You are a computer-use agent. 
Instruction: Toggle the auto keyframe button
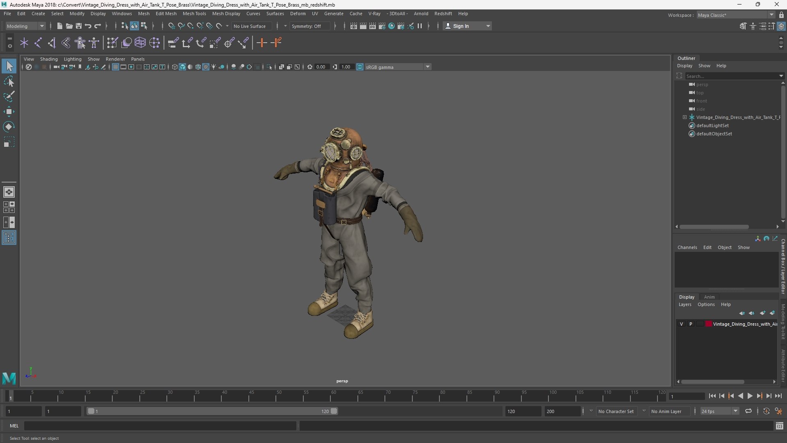tap(766, 411)
